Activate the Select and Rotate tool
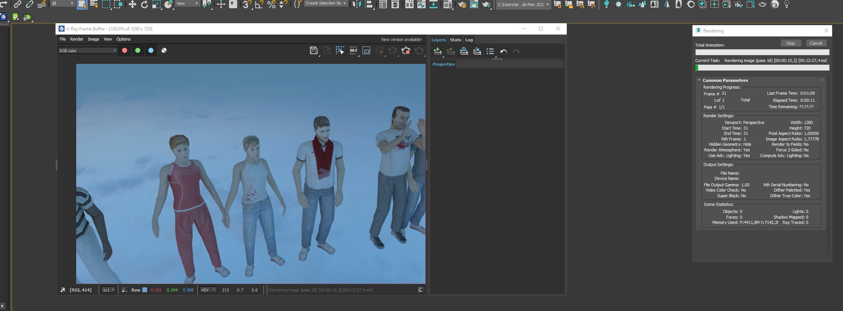 [144, 5]
